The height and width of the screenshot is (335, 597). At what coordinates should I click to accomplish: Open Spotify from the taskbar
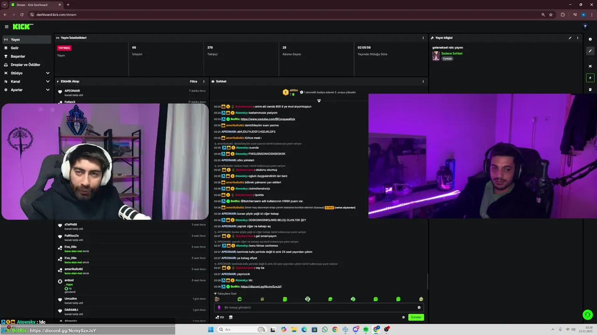pyautogui.click(x=366, y=329)
